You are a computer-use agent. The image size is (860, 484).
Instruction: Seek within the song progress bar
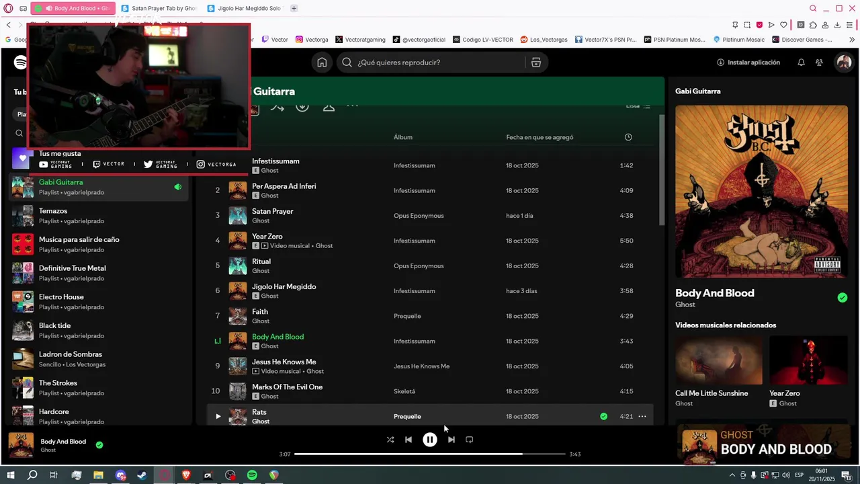(x=430, y=454)
